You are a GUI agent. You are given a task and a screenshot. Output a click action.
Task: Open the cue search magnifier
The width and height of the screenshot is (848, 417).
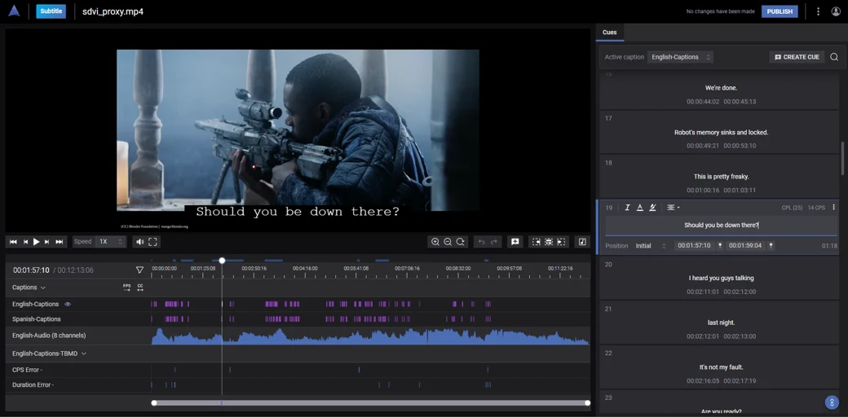coord(834,57)
